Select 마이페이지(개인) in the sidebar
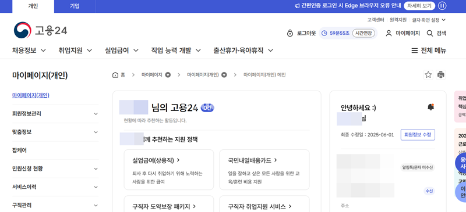The height and width of the screenshot is (212, 466). (x=31, y=95)
